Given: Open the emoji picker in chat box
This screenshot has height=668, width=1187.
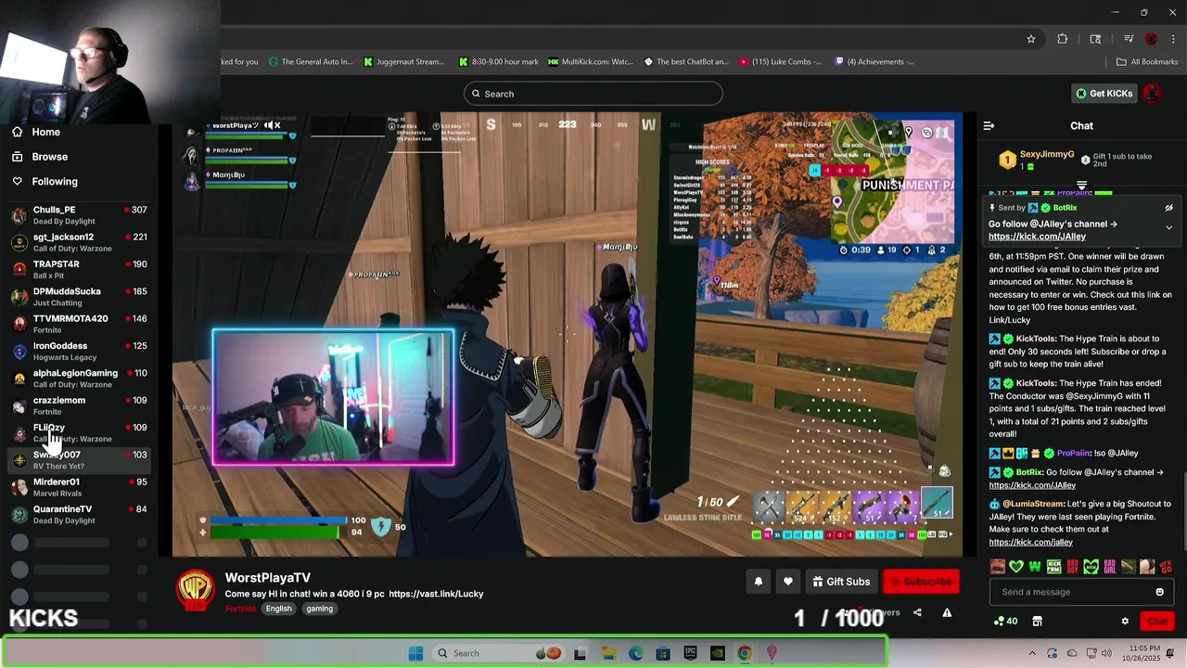Looking at the screenshot, I should (1159, 592).
